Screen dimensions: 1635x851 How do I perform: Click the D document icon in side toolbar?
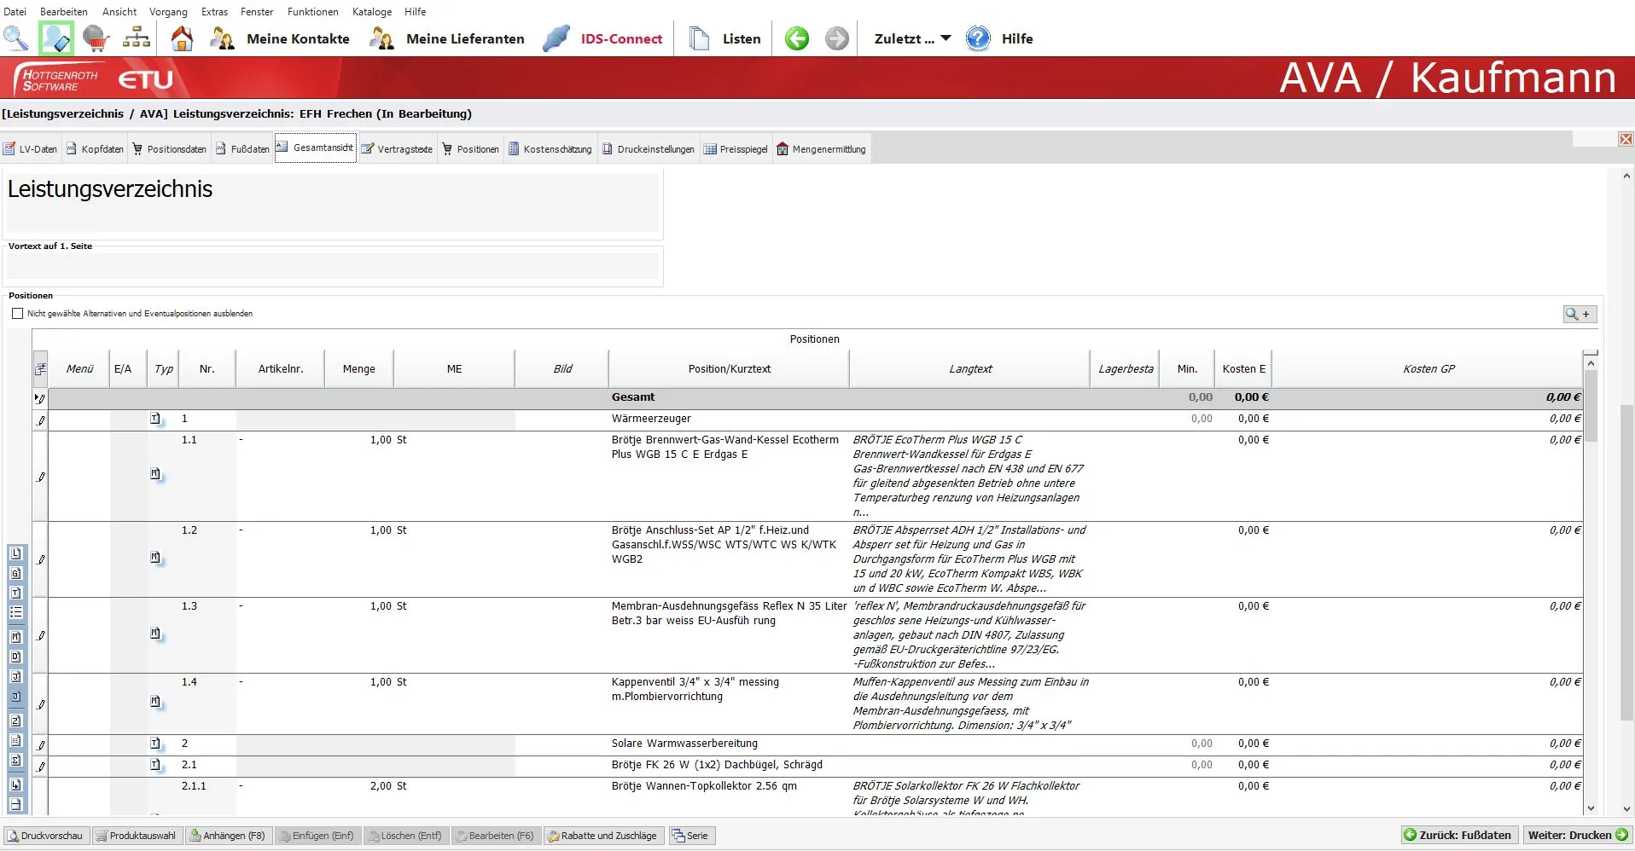click(15, 657)
